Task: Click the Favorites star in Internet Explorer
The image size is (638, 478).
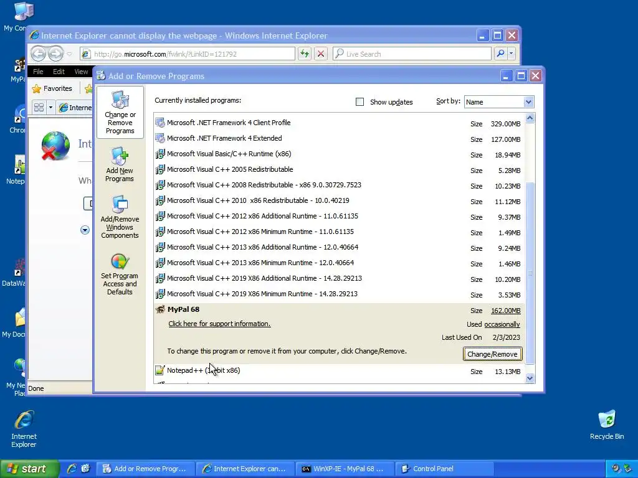Action: 37,88
